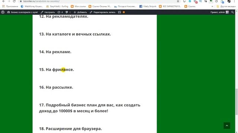Image resolution: width=238 pixels, height=133 pixels.
Task: Click text "14. На рекламе."
Action: pos(55,52)
